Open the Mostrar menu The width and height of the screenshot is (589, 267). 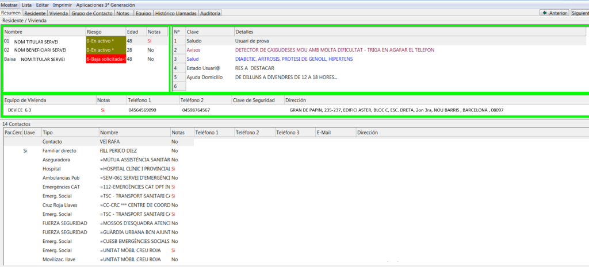(x=9, y=5)
